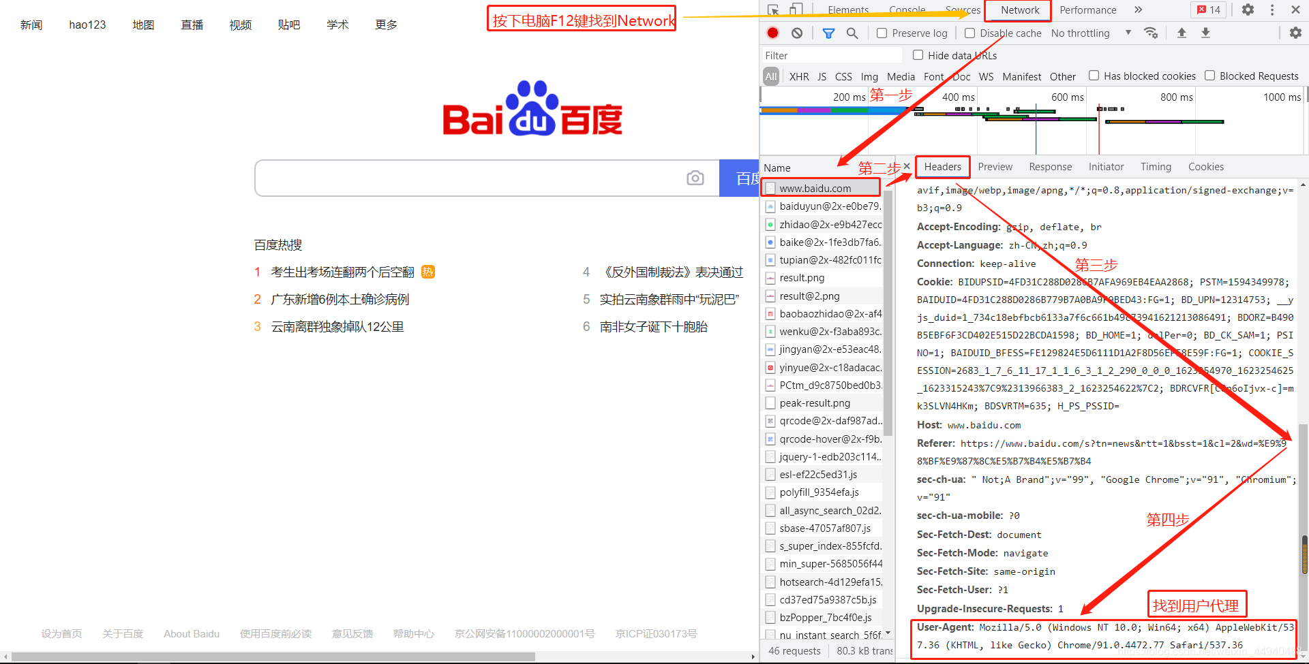
Task: Filter requests by Manifest
Action: [x=1021, y=76]
